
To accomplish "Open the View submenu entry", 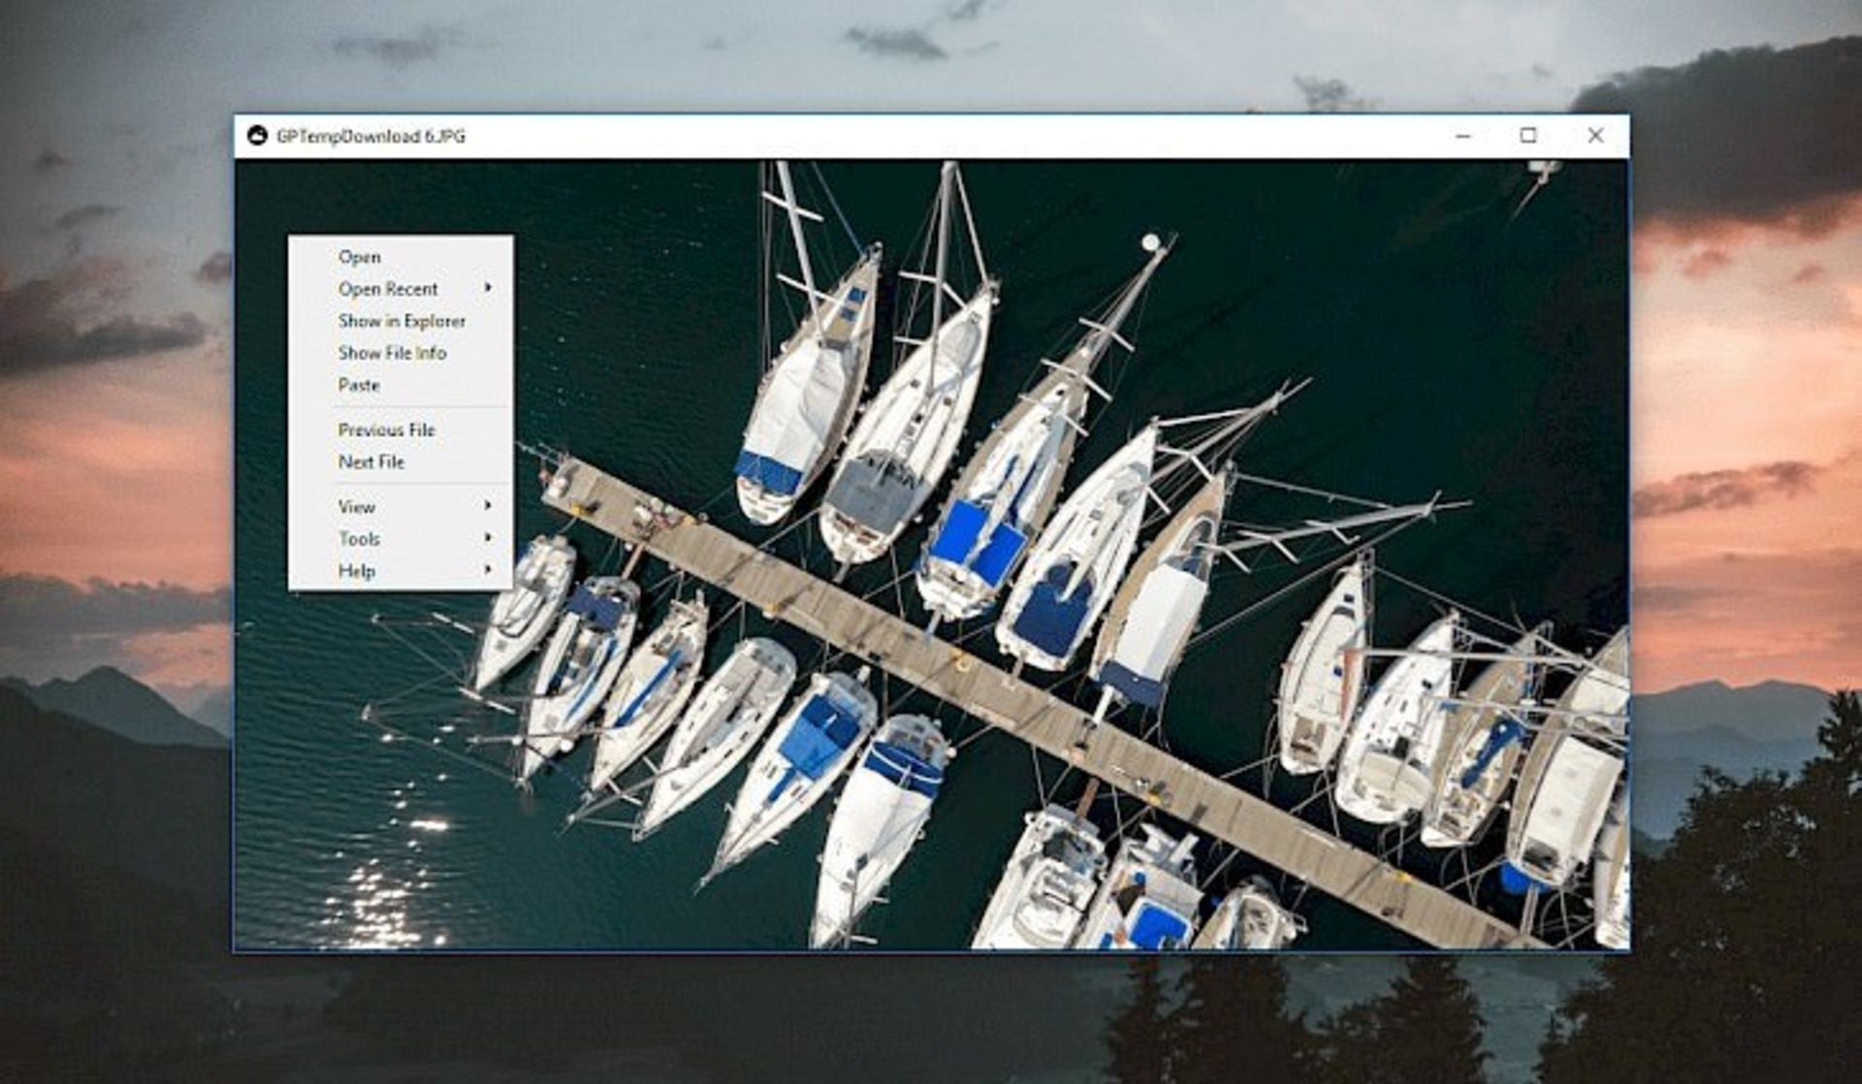I will [357, 506].
